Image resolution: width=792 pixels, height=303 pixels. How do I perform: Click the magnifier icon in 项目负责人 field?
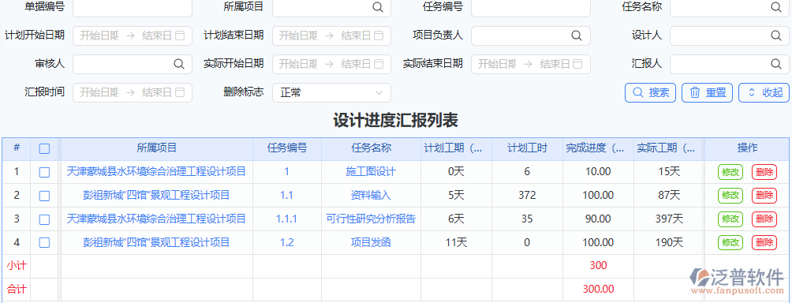pyautogui.click(x=577, y=36)
